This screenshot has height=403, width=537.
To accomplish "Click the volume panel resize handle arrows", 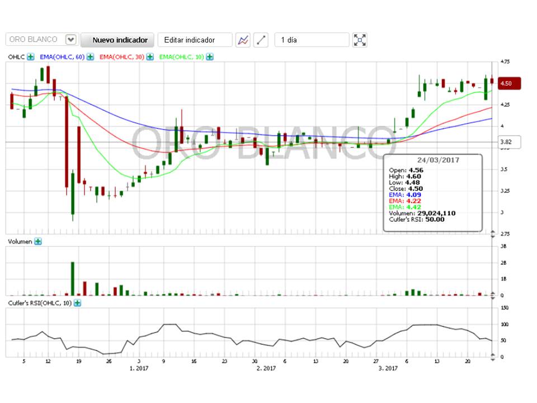I will click(x=493, y=296).
